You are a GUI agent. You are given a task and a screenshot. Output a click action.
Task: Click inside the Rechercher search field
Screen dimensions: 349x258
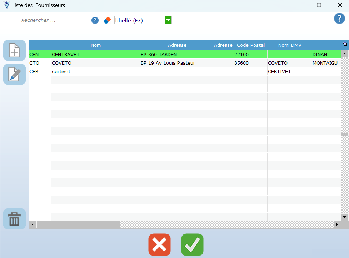coord(55,20)
